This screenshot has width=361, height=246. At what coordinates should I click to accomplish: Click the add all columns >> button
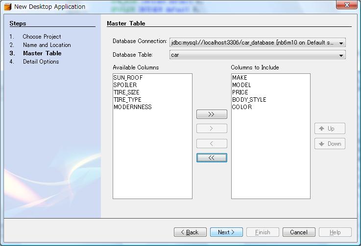click(x=212, y=114)
